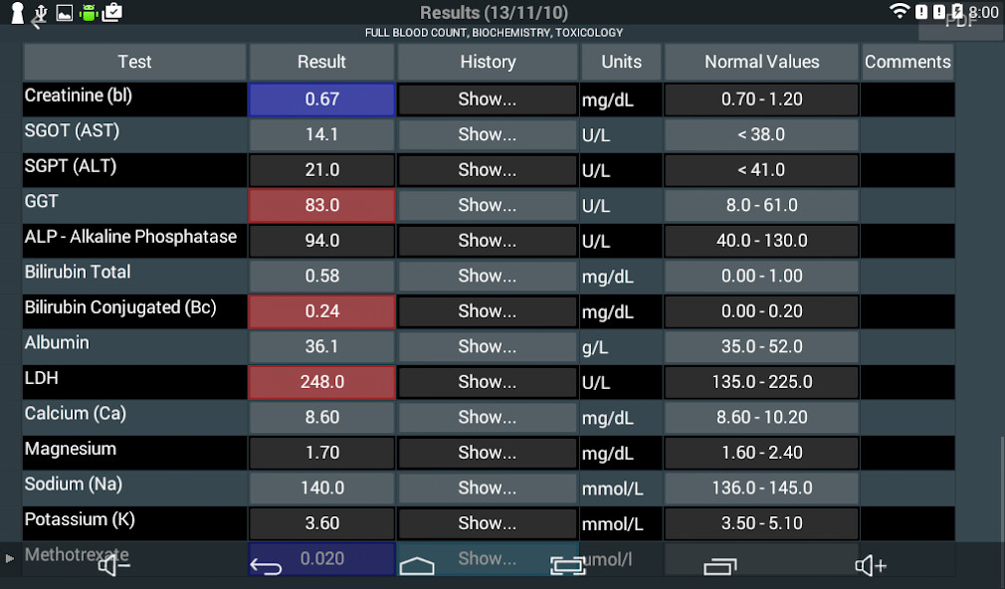Select the History column header
The width and height of the screenshot is (1005, 589).
click(488, 62)
